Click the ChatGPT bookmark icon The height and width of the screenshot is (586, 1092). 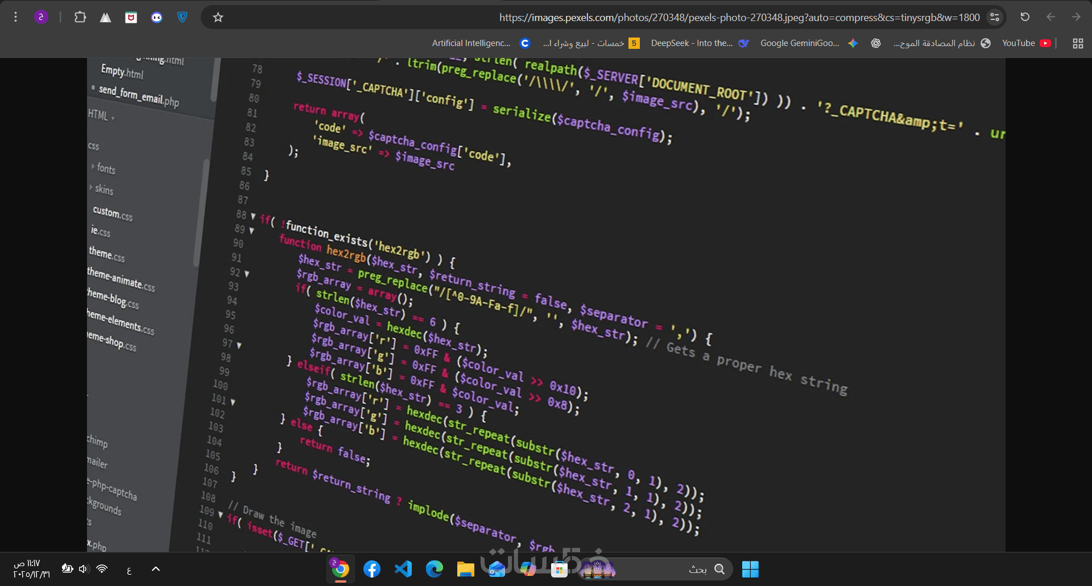coord(876,43)
